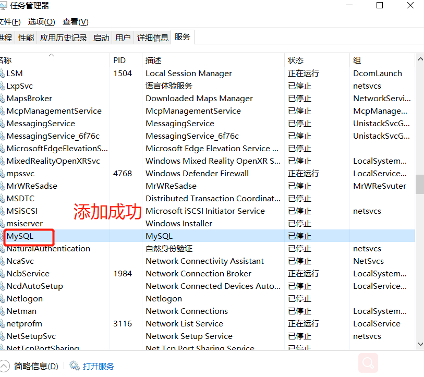Image resolution: width=424 pixels, height=377 pixels.
Task: Click the 语言体验服务 description
Action: [x=169, y=86]
